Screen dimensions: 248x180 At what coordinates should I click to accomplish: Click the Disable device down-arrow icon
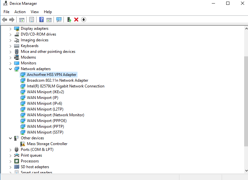tap(84, 20)
